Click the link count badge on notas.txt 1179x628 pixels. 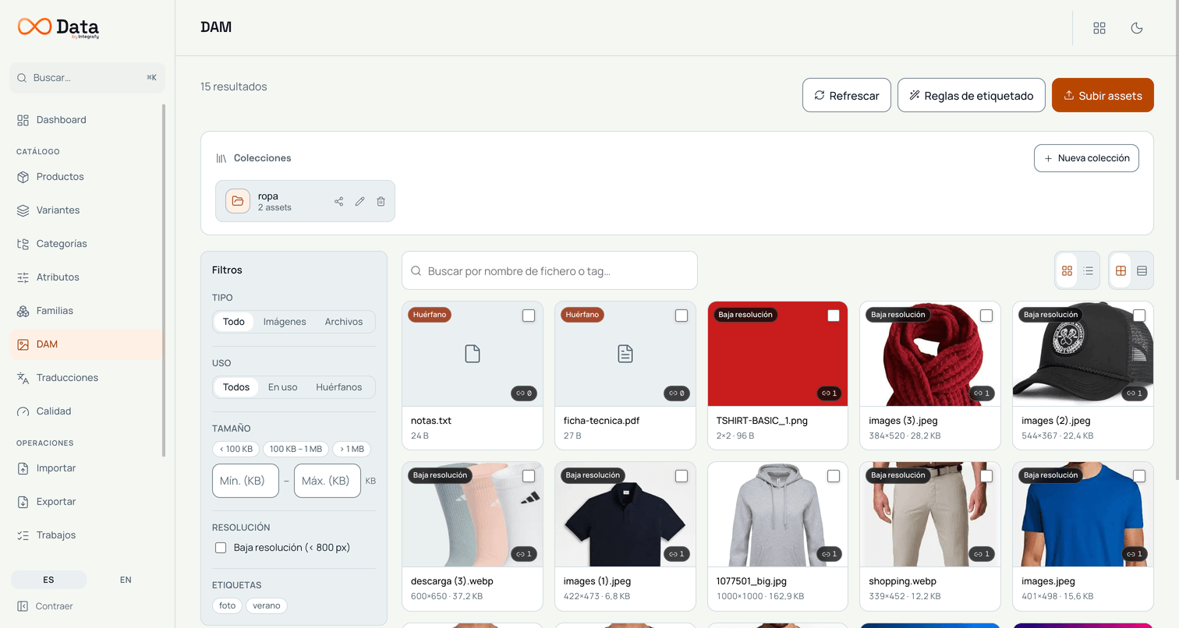click(x=523, y=393)
